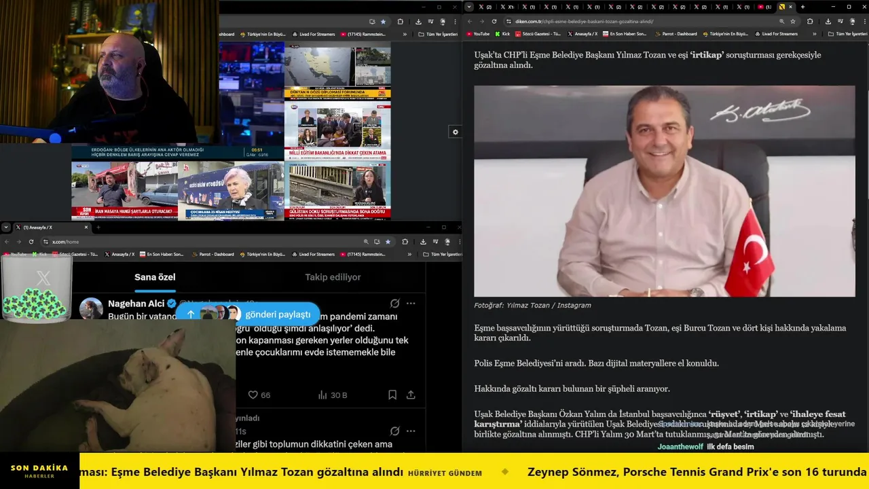
Task: Close the Anasayfa / X tab
Action: 86,228
